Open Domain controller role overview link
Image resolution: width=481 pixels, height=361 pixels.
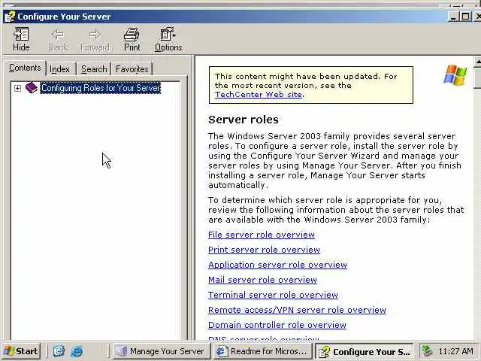tap(277, 325)
